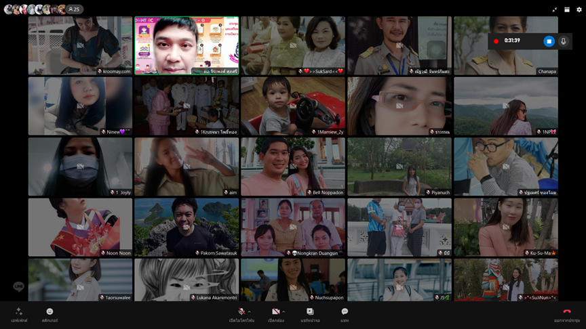
Task: Open the chat panel
Action: (345, 315)
